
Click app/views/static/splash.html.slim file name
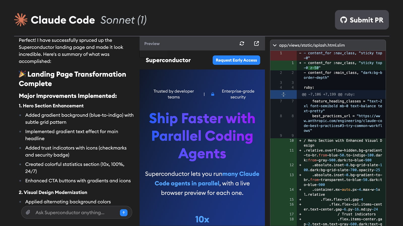coord(312,45)
